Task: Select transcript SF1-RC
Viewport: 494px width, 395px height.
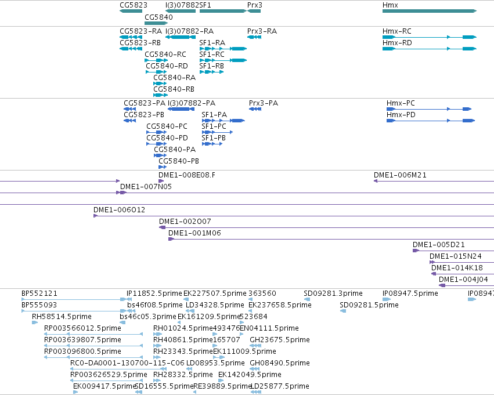Action: pyautogui.click(x=223, y=60)
